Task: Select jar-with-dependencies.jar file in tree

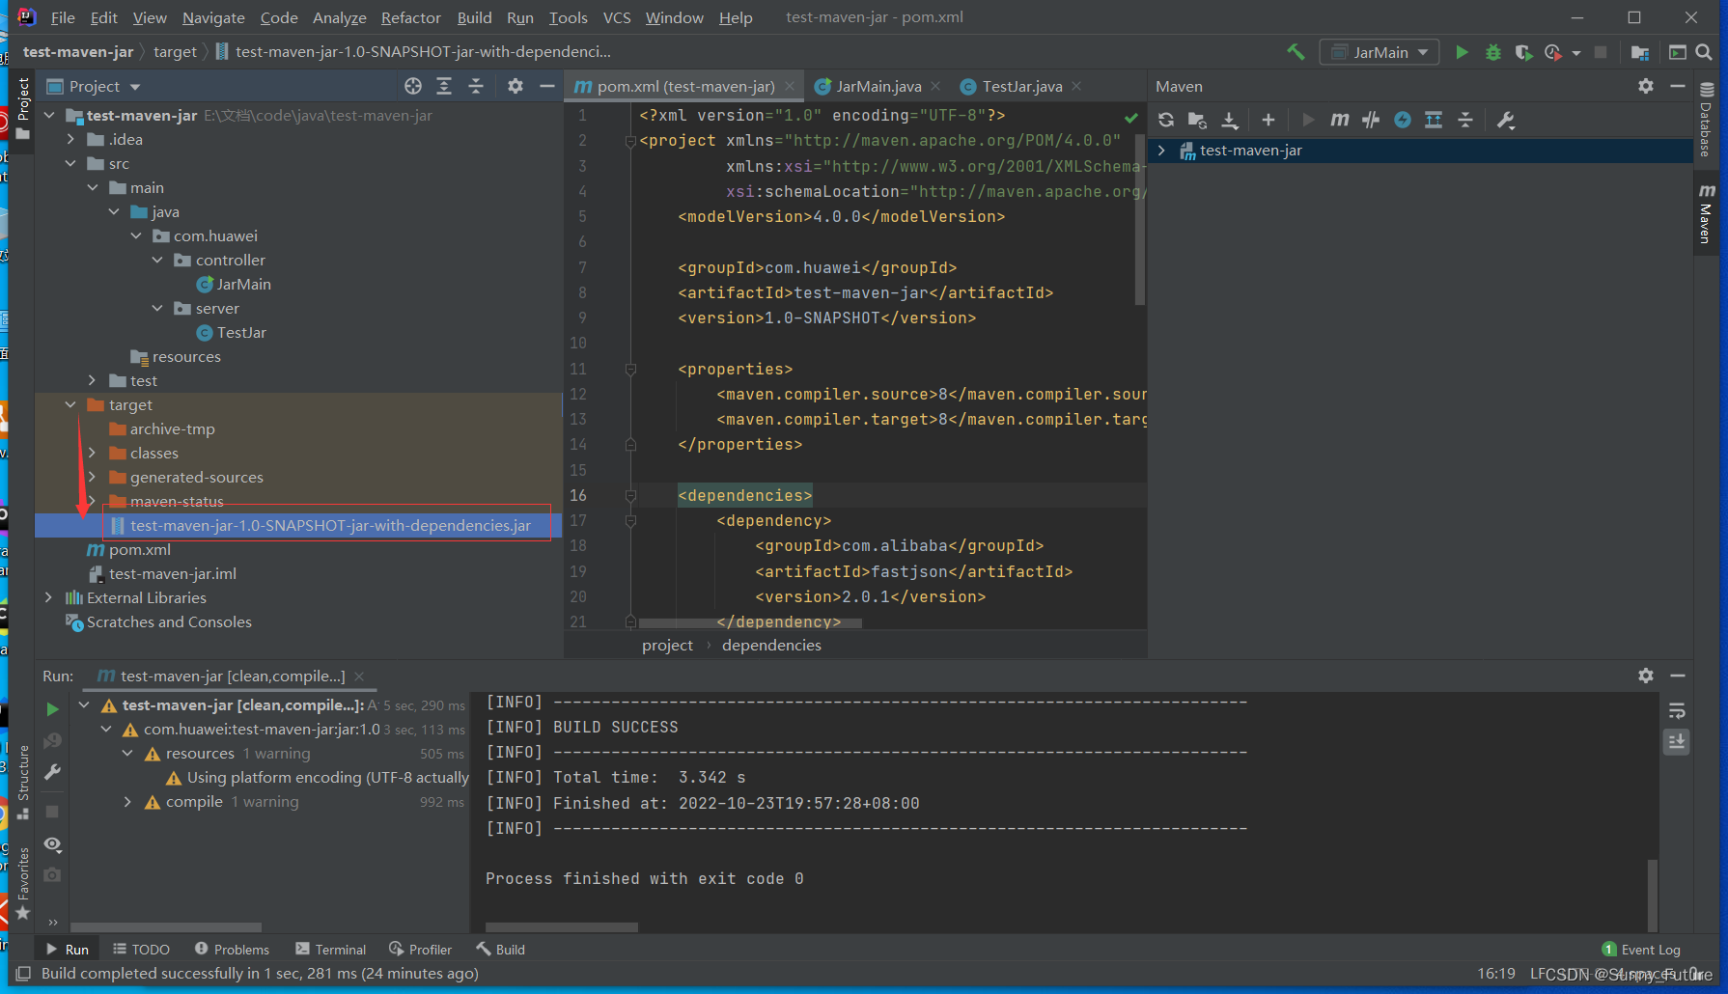Action: (321, 525)
